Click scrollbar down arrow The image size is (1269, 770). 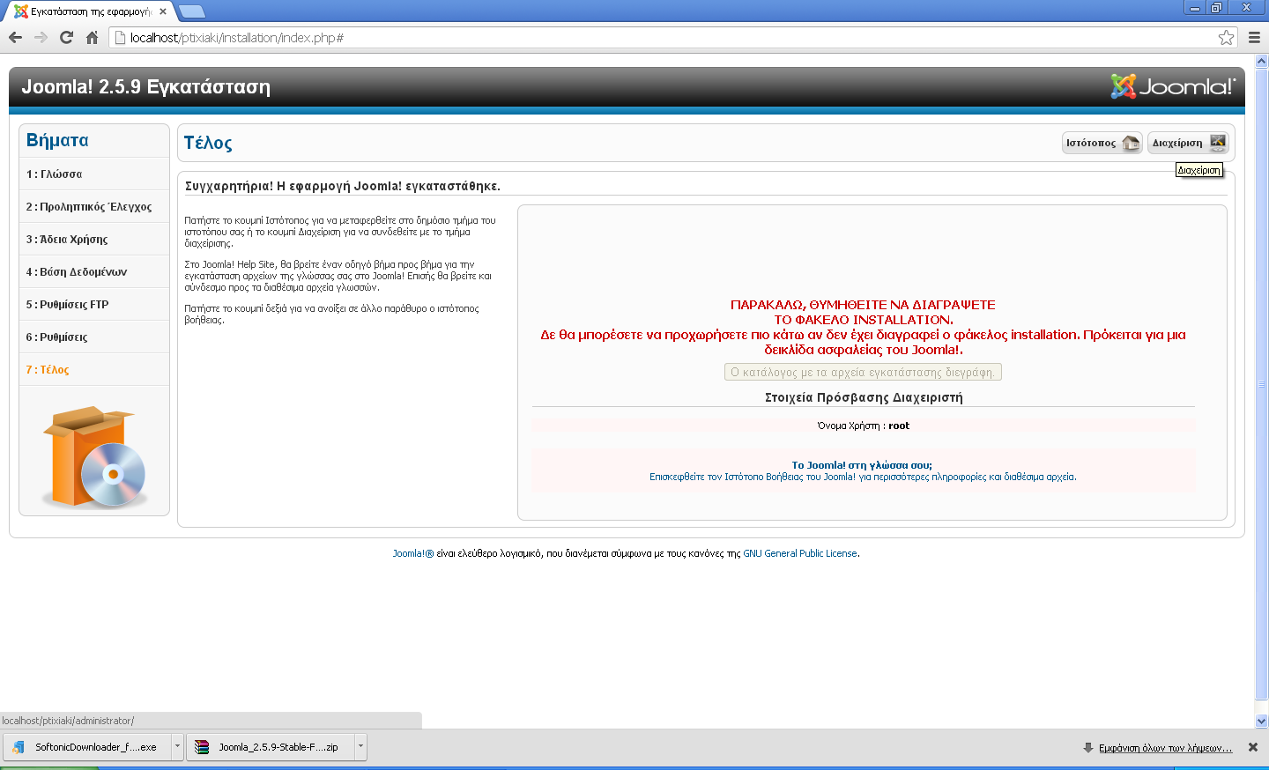1262,721
